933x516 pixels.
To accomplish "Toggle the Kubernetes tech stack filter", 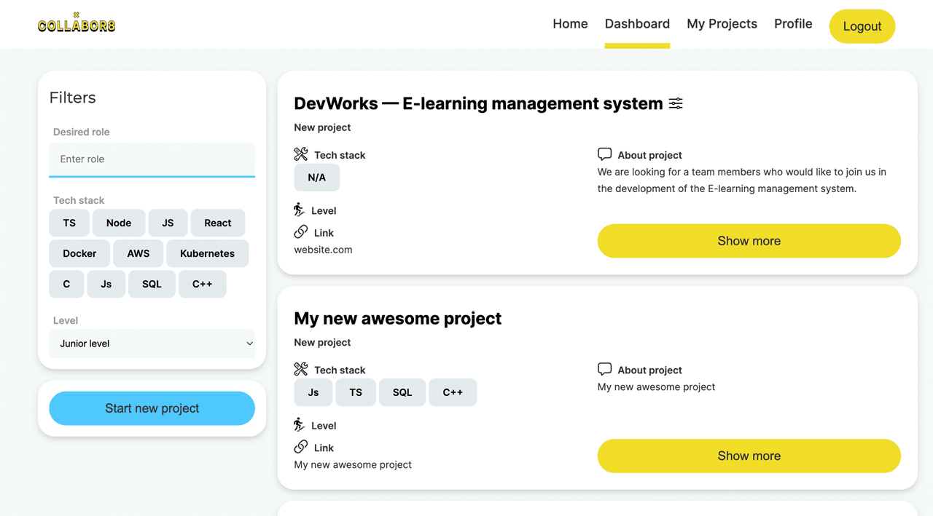I will coord(208,253).
